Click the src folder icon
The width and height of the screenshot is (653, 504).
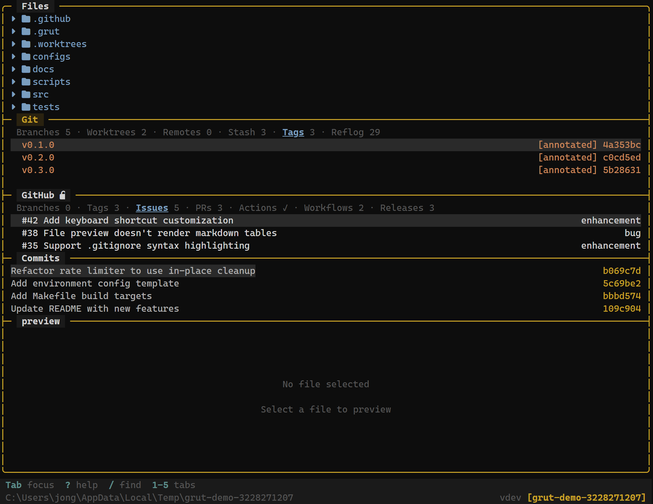[x=26, y=94]
